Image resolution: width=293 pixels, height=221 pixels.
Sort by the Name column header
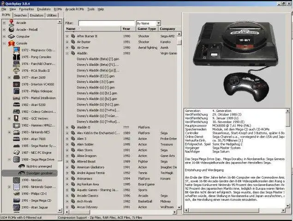pos(93,29)
